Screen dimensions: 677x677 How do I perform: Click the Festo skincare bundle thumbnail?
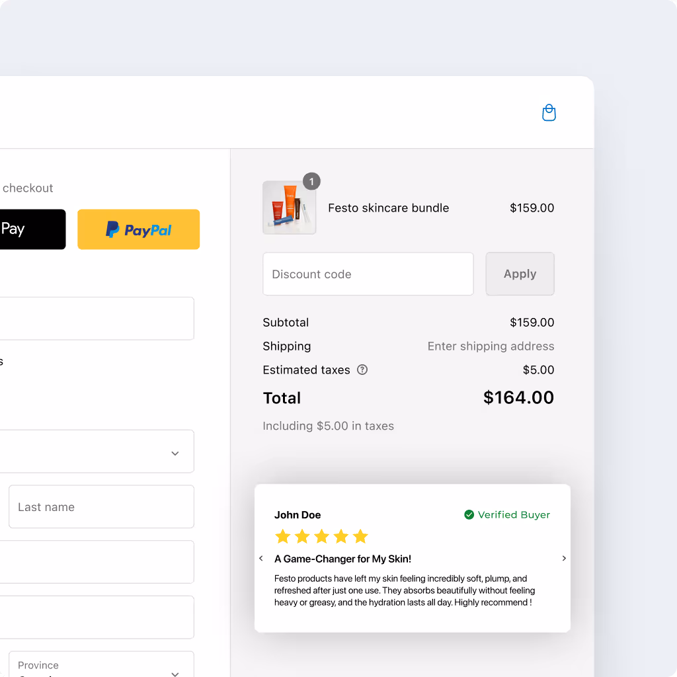click(290, 208)
